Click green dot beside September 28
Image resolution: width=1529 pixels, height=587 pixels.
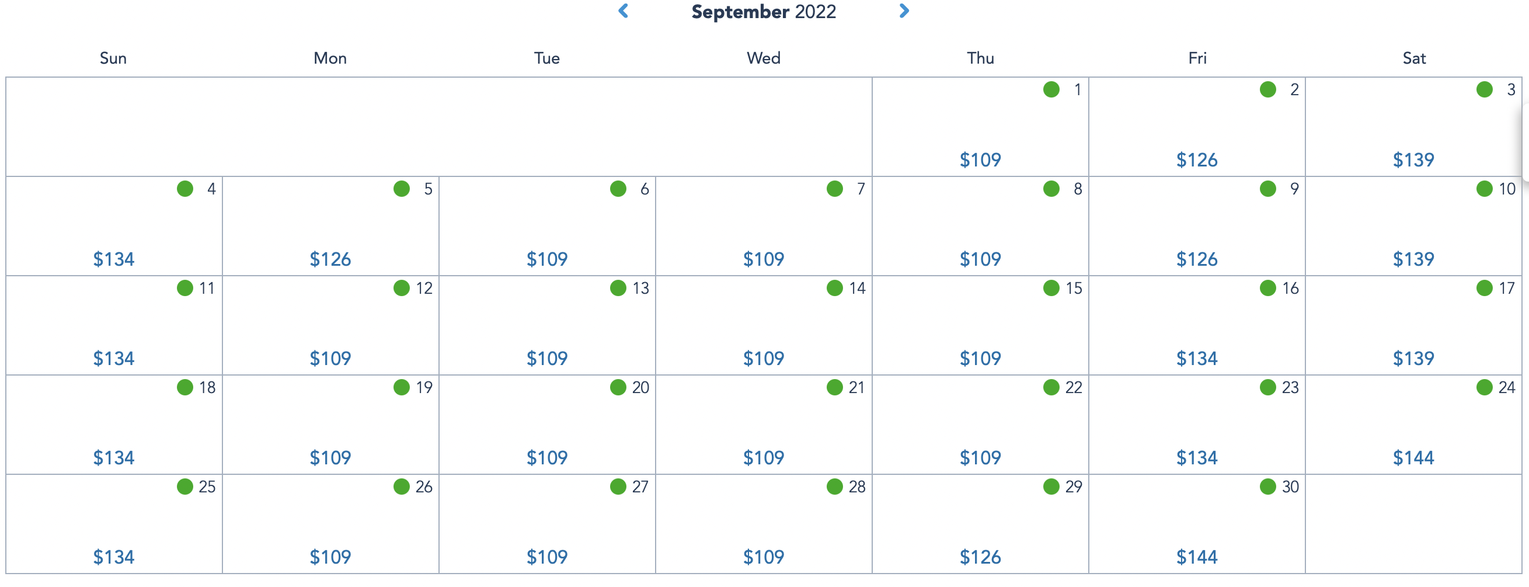pos(834,487)
